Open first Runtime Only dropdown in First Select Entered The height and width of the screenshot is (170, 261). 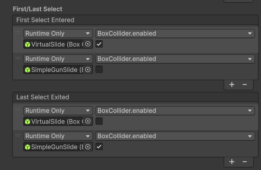click(x=58, y=34)
